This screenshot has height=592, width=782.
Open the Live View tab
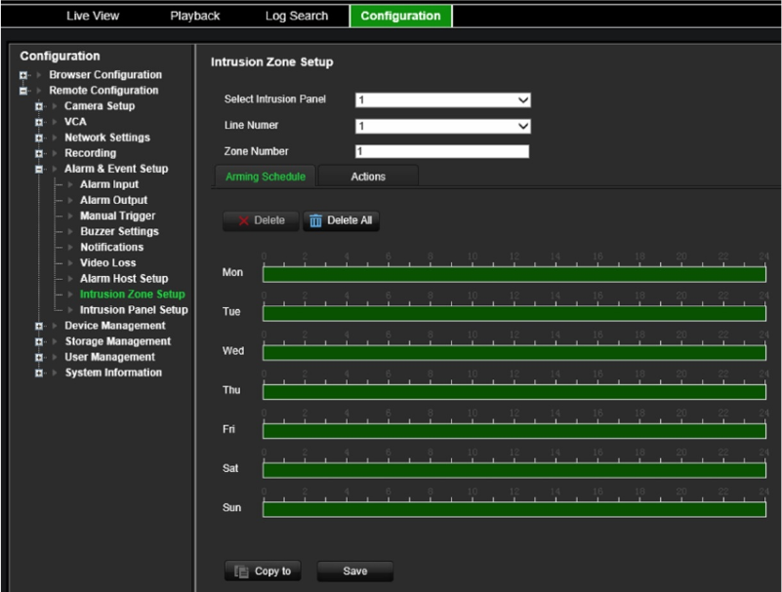coord(93,16)
